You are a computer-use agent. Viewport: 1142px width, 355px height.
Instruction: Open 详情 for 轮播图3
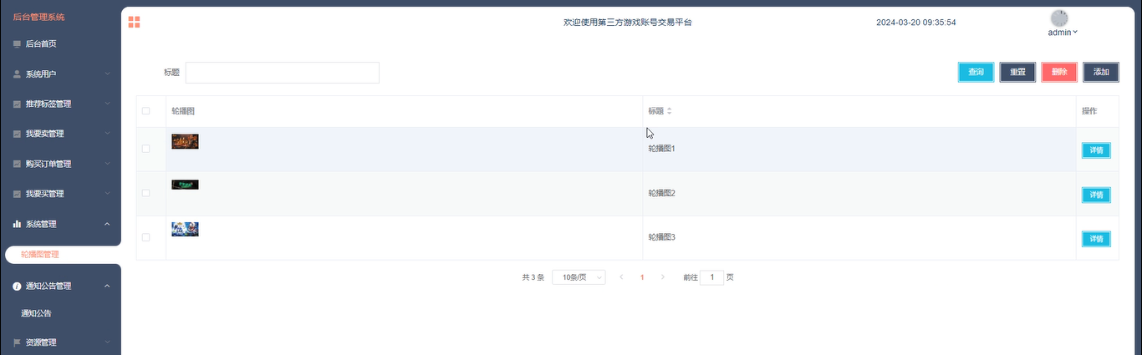point(1096,239)
